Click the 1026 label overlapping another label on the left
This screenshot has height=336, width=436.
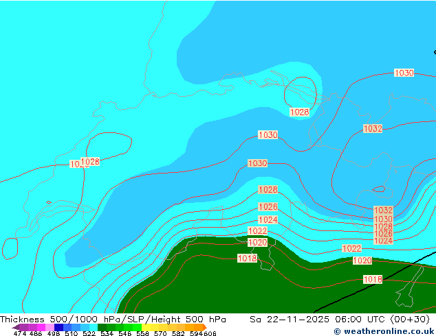click(90, 161)
